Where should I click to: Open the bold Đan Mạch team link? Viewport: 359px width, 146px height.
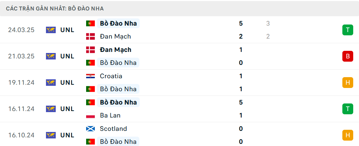pos(115,50)
